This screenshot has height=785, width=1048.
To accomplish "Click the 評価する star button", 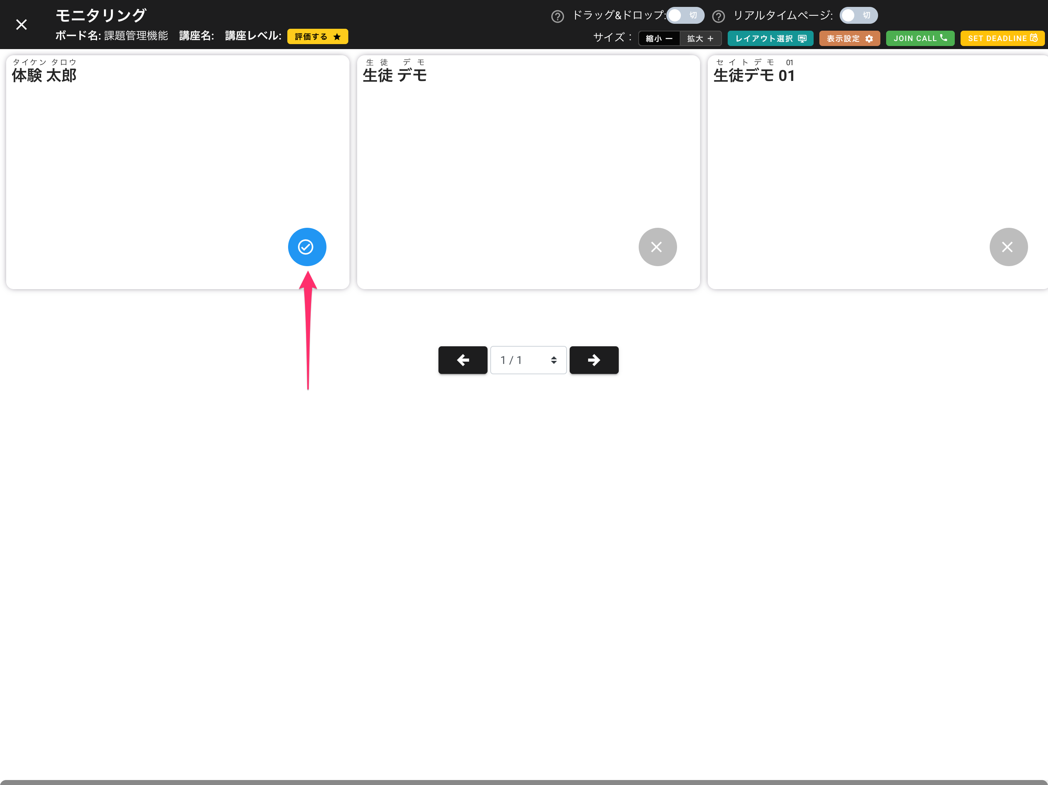I will click(318, 36).
